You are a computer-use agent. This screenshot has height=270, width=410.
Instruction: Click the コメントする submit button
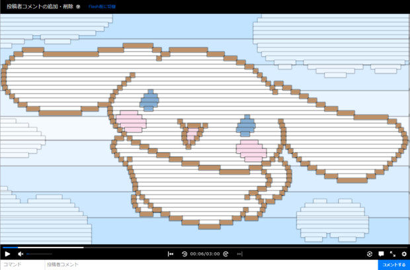393,265
